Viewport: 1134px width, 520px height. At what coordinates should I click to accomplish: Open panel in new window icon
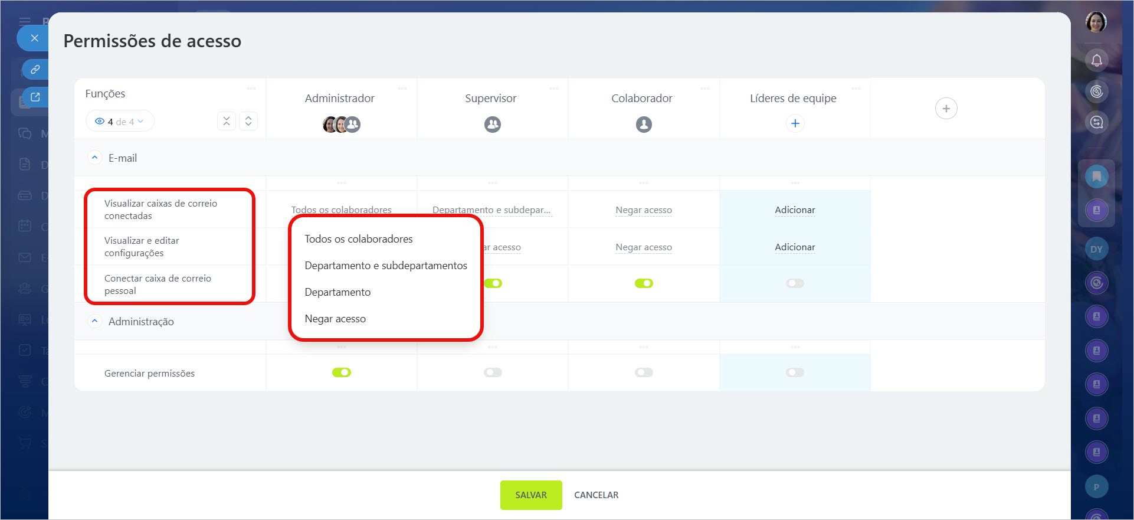35,97
